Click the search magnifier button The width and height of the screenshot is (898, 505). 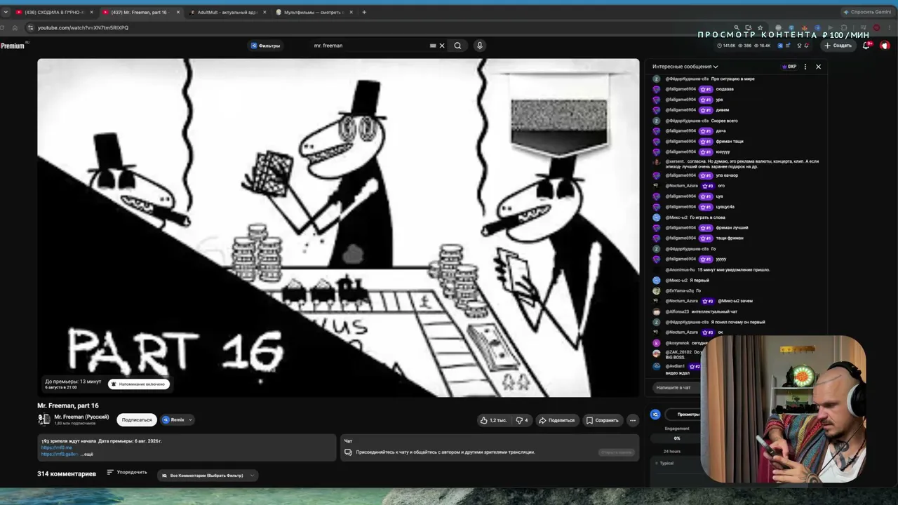pos(457,46)
